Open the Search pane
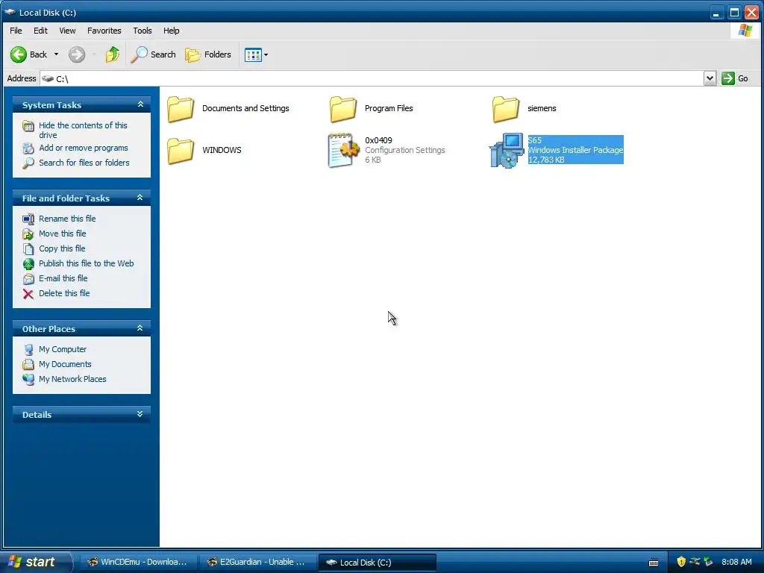This screenshot has height=573, width=764. tap(153, 54)
